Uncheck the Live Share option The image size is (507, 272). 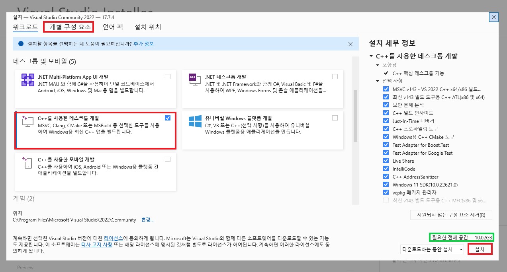386,161
